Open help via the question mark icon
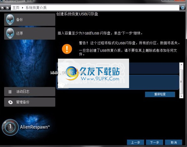 183,8
